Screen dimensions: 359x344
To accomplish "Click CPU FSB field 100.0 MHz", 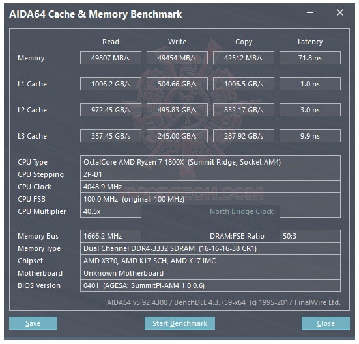I will pyautogui.click(x=210, y=199).
